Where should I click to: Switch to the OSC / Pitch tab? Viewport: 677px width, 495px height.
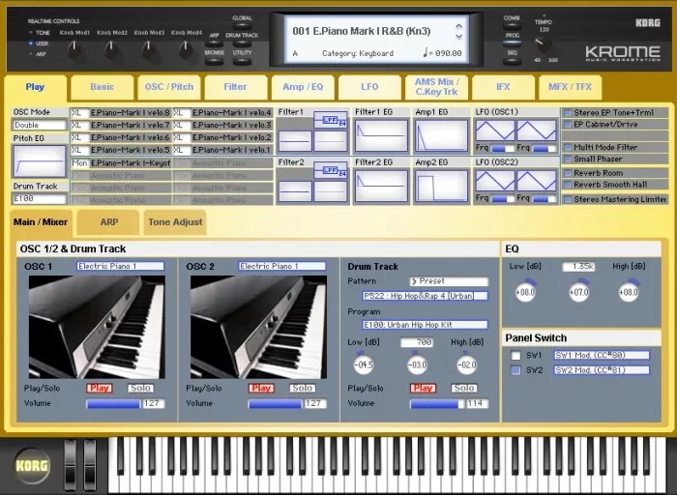tap(169, 87)
